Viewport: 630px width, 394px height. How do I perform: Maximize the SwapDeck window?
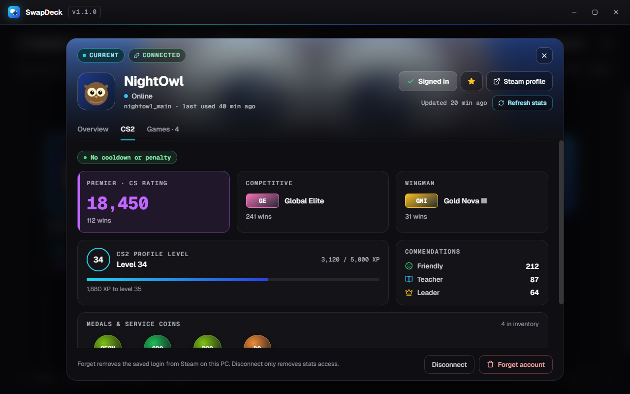pos(595,12)
